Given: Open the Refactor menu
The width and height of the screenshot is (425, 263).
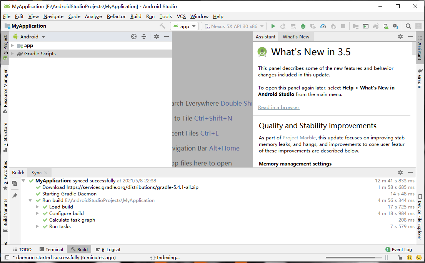Looking at the screenshot, I should coord(116,17).
